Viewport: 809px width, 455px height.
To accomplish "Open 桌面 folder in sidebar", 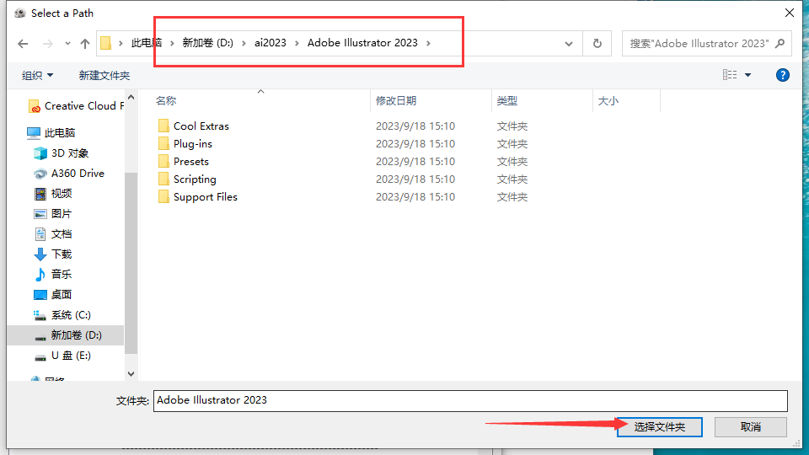I will click(52, 295).
